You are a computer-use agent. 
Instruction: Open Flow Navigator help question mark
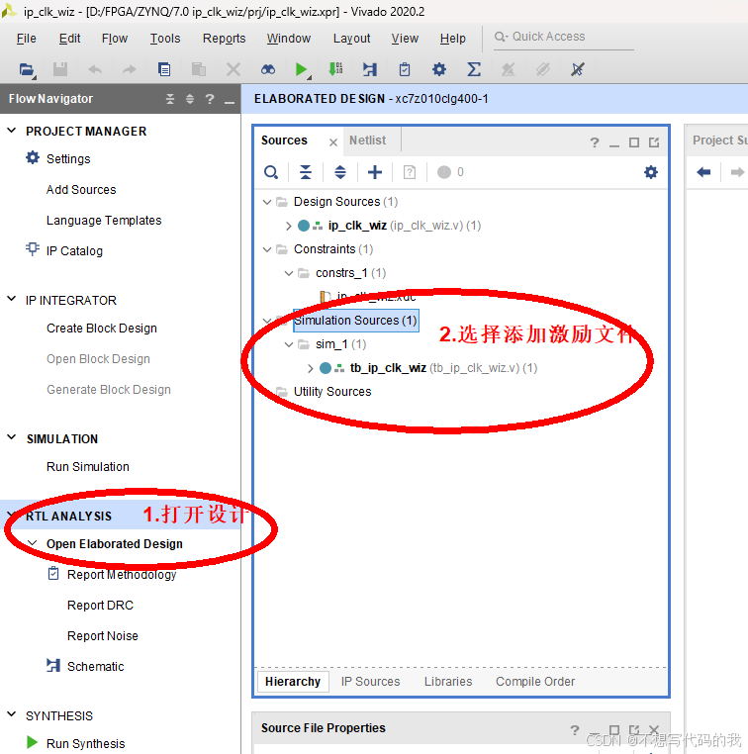click(210, 99)
